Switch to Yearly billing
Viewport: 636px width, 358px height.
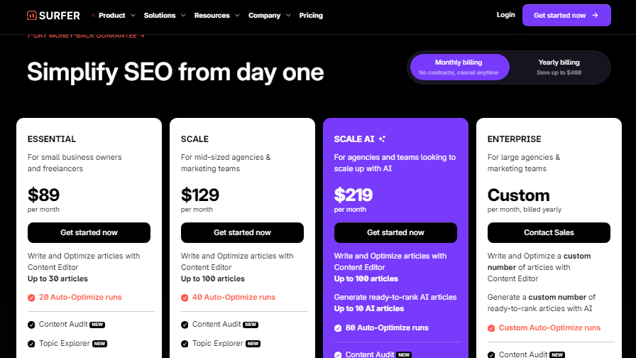(559, 67)
